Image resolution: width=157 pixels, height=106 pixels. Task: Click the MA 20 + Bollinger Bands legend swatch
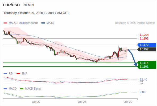pyautogui.click(x=5, y=23)
